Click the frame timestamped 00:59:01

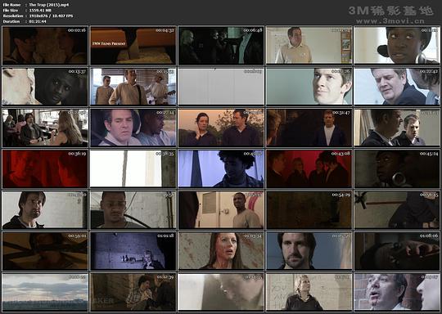(x=45, y=251)
